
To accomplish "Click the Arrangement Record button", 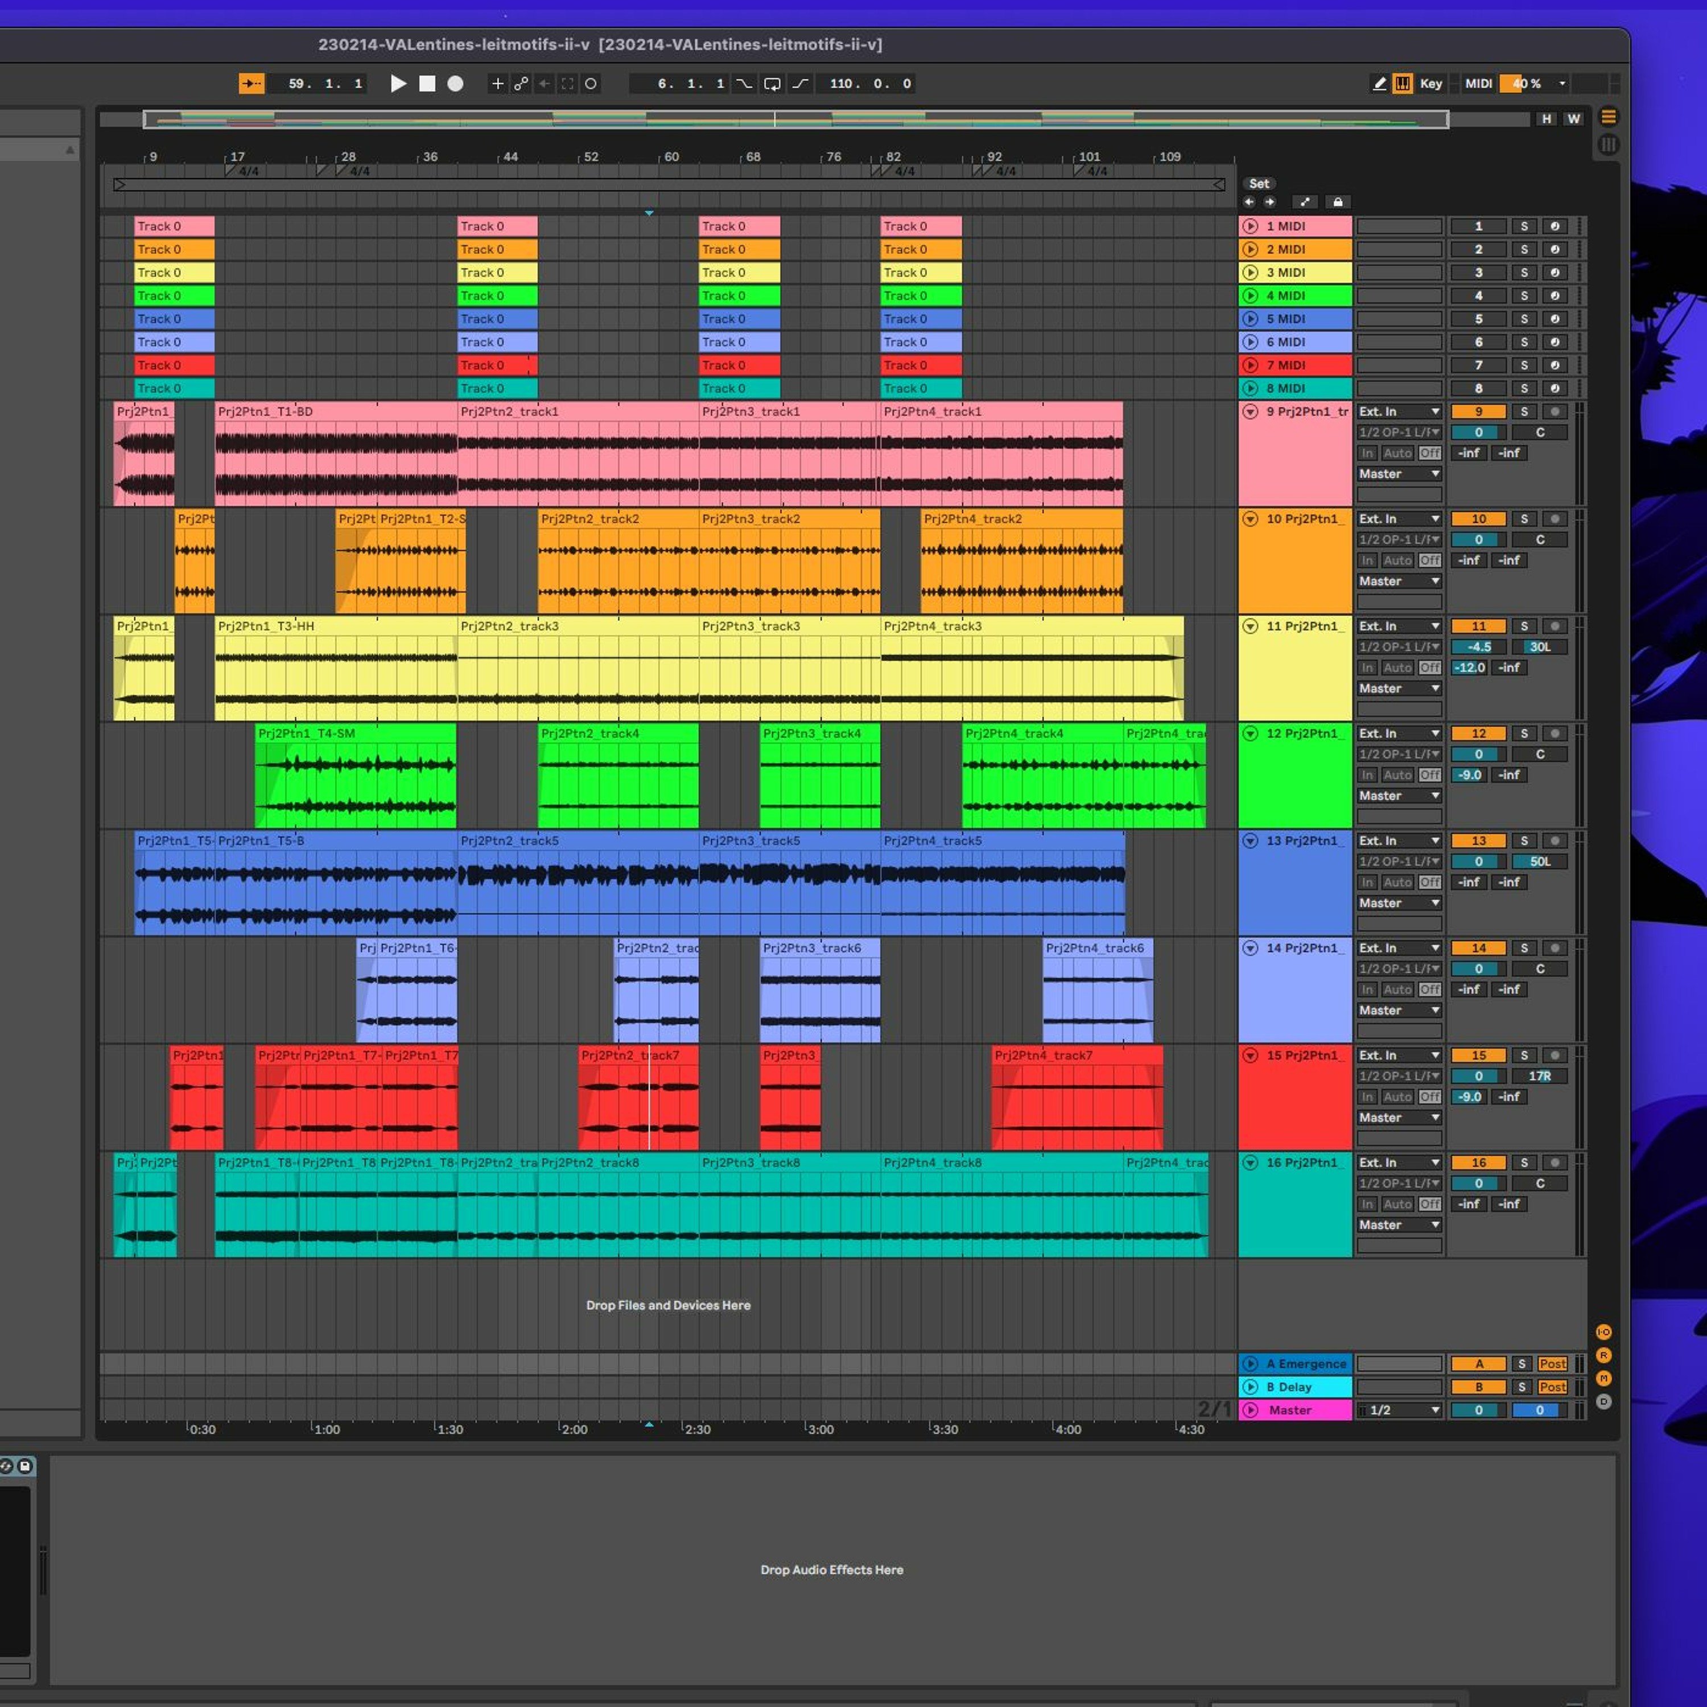I will point(455,84).
